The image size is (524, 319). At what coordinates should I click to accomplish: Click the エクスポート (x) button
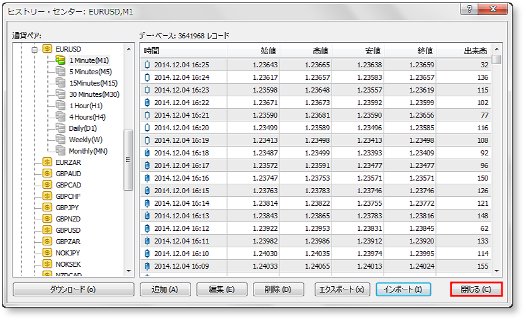[342, 289]
